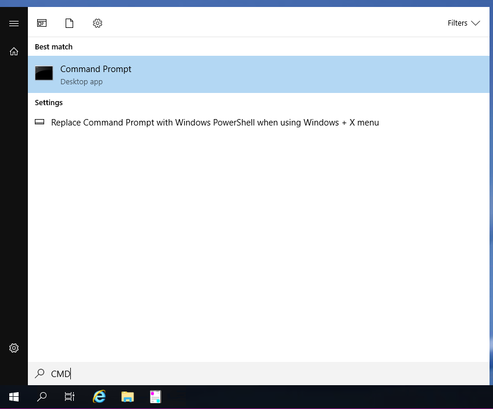
Task: Filter search results by Settings gear icon
Action: (98, 23)
